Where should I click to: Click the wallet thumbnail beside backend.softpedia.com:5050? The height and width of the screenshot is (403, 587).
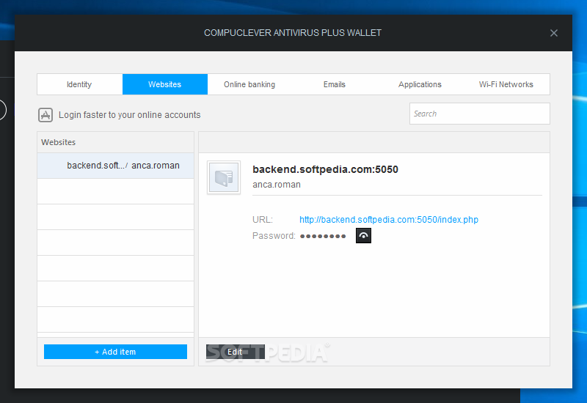(x=224, y=177)
